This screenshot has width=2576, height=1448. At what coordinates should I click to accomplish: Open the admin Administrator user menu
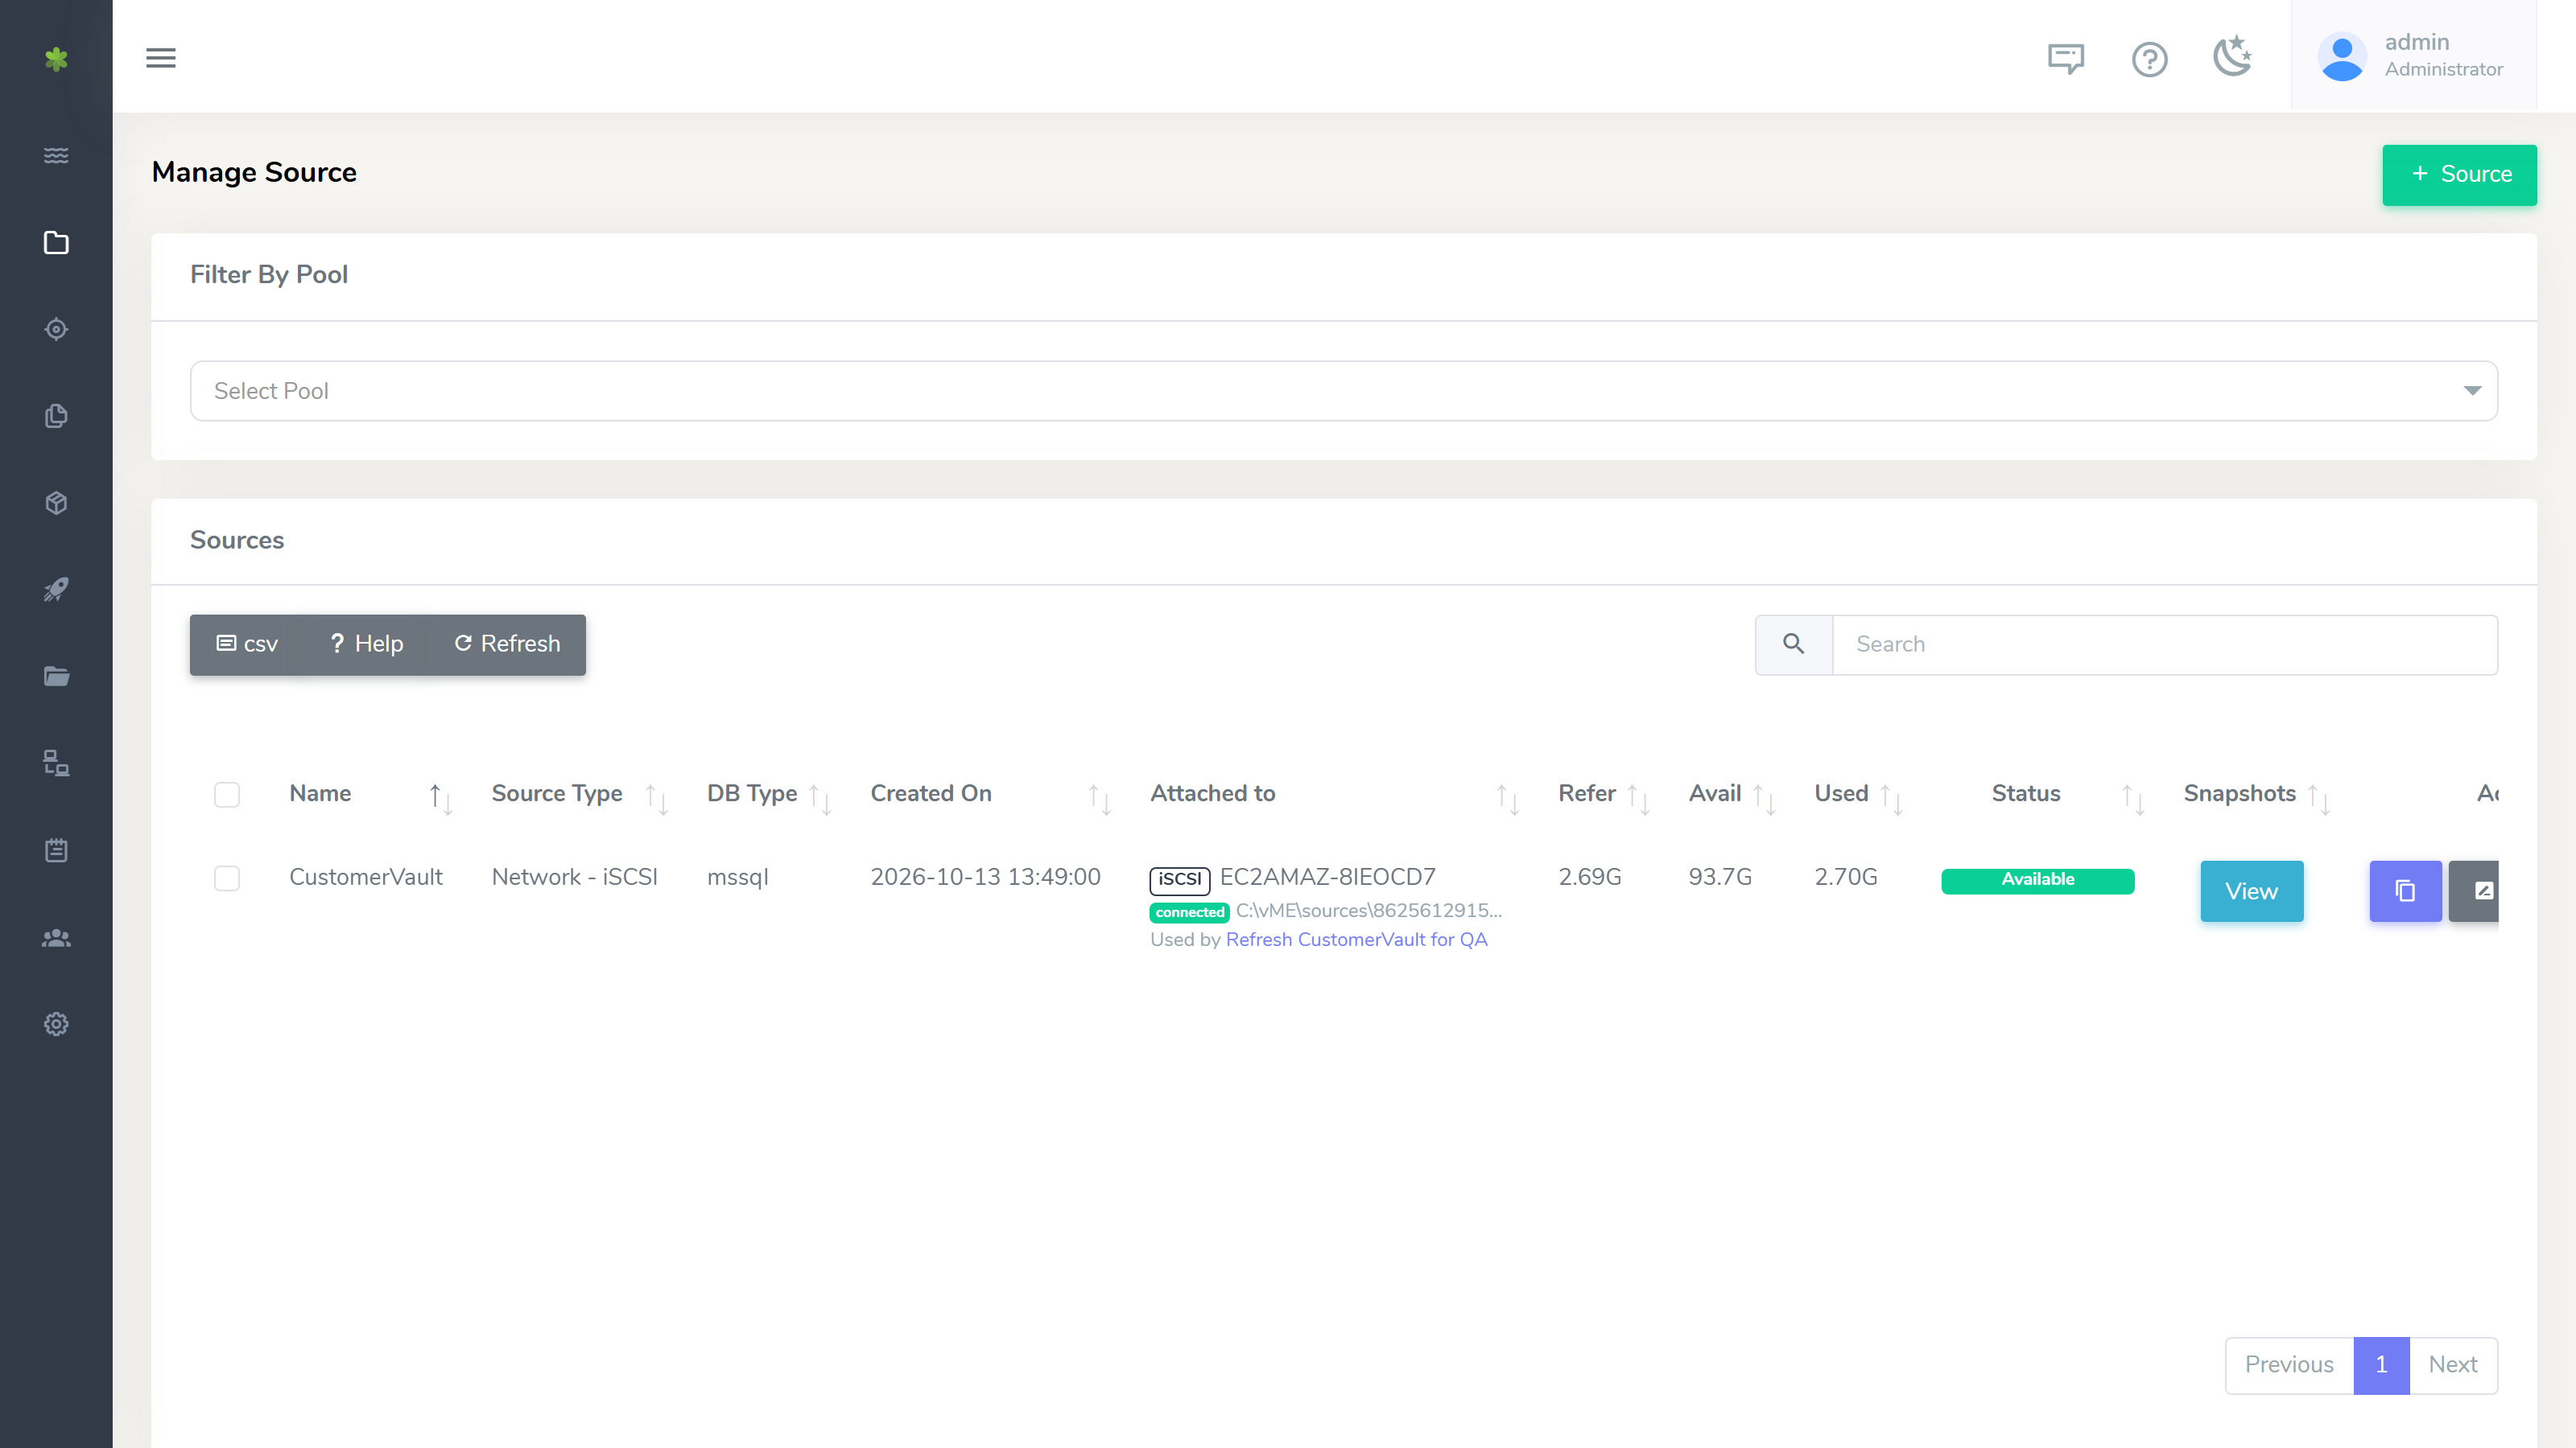[x=2413, y=56]
